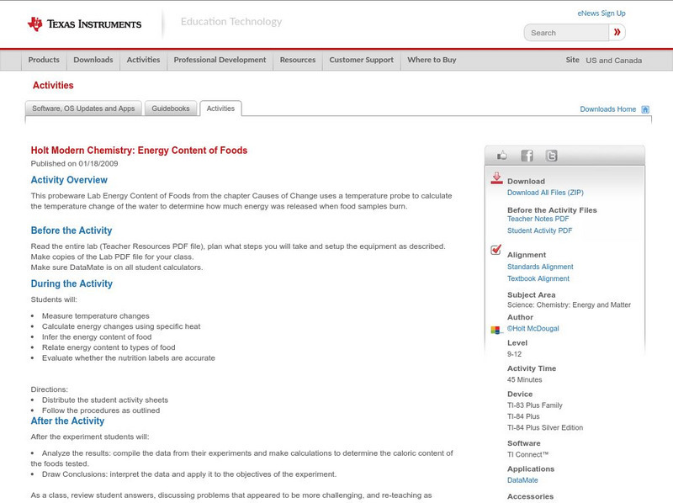Click Evaluate whether the nutrition labels are accurate
This screenshot has width=673, height=503.
pyautogui.click(x=129, y=358)
